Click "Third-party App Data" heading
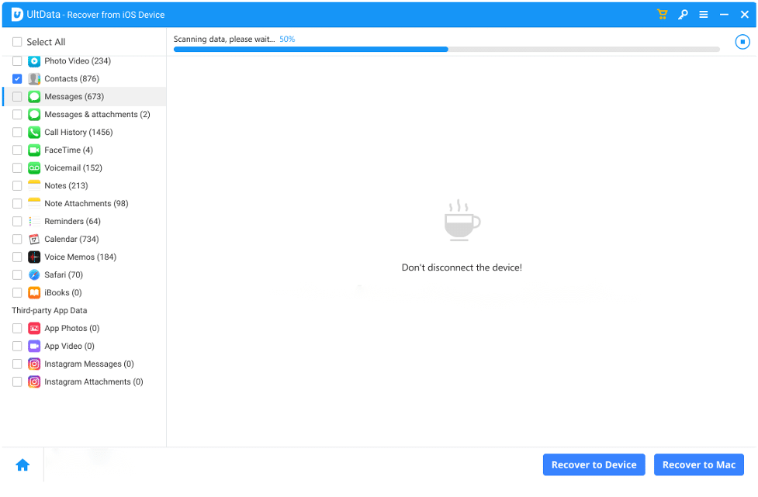 [50, 311]
